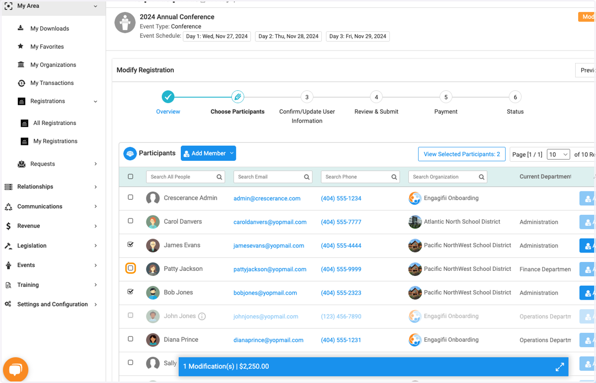
Task: Click Diana Prince avatar
Action: [153, 340]
